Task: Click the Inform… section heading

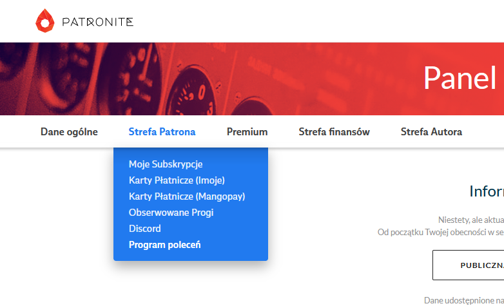Action: tap(486, 191)
